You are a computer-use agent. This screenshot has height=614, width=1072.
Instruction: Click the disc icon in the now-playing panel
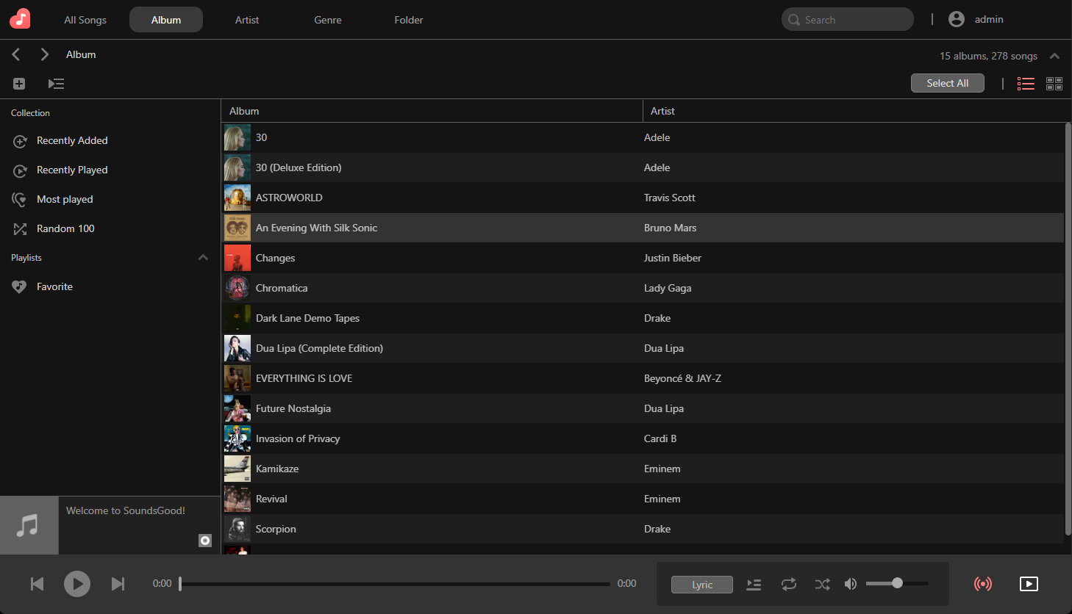click(x=205, y=541)
